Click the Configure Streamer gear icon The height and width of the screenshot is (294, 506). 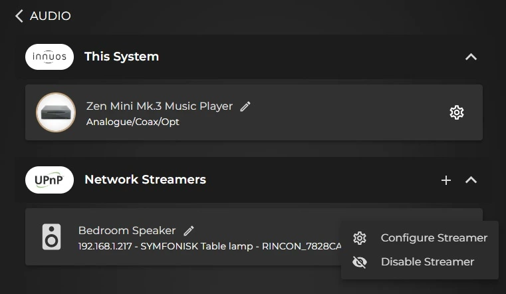(360, 238)
